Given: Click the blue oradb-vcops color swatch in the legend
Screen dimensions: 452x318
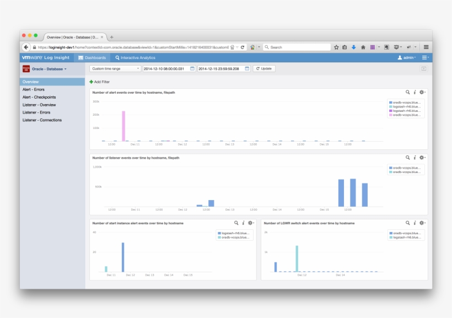Looking at the screenshot, I should click(x=392, y=102).
